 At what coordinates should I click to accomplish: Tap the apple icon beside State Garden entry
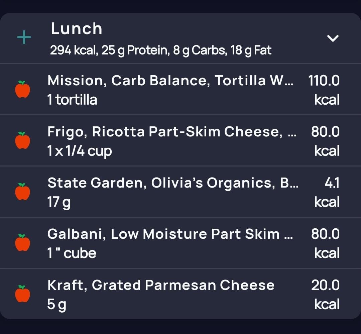(23, 192)
